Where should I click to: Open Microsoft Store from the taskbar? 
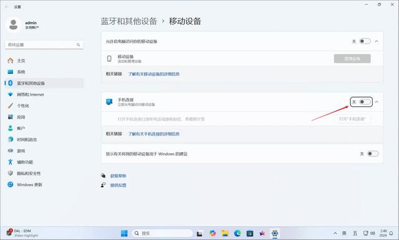[250, 233]
